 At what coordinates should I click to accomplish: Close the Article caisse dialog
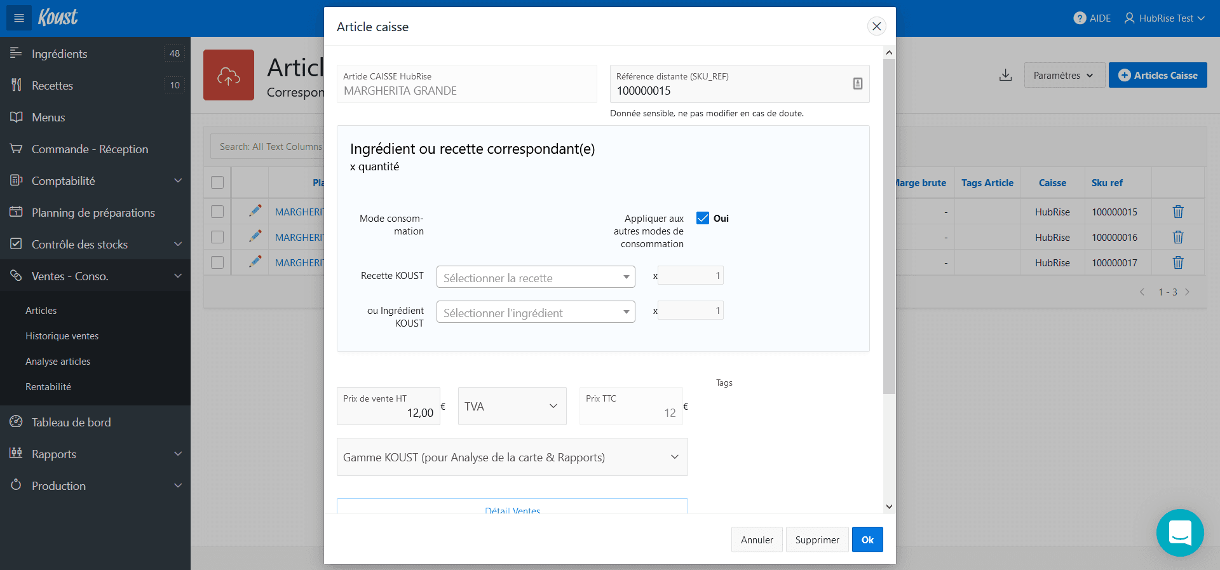click(876, 26)
